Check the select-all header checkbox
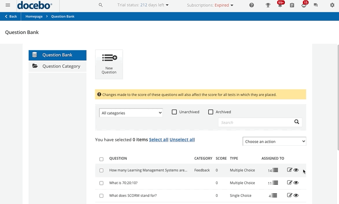The height and width of the screenshot is (204, 339). pyautogui.click(x=101, y=159)
